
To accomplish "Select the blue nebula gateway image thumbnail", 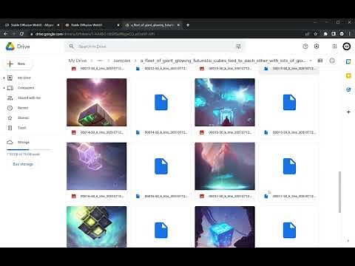I will click(x=225, y=103).
